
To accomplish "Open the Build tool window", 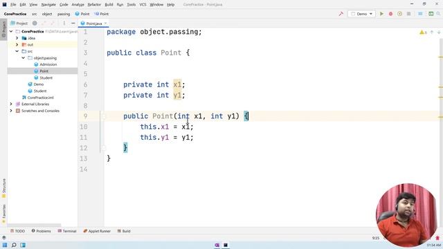I will pos(124,231).
